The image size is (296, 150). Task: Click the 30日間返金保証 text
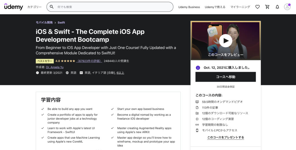[x=225, y=87]
